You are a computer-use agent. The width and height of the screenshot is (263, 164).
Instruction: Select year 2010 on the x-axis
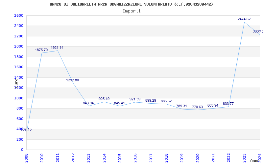(42, 157)
